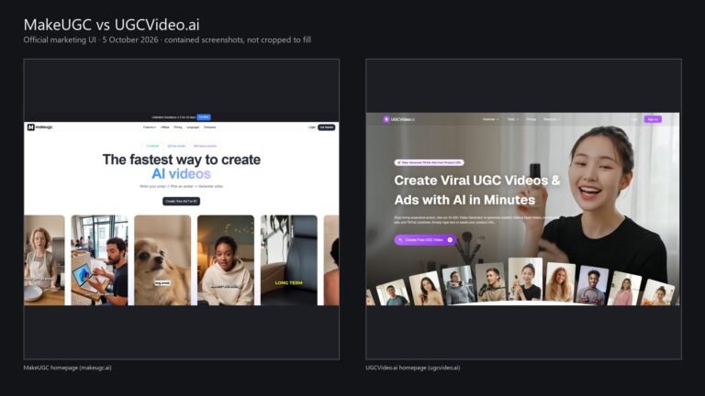Select the avatar card of woman in pink top

[x=625, y=289]
